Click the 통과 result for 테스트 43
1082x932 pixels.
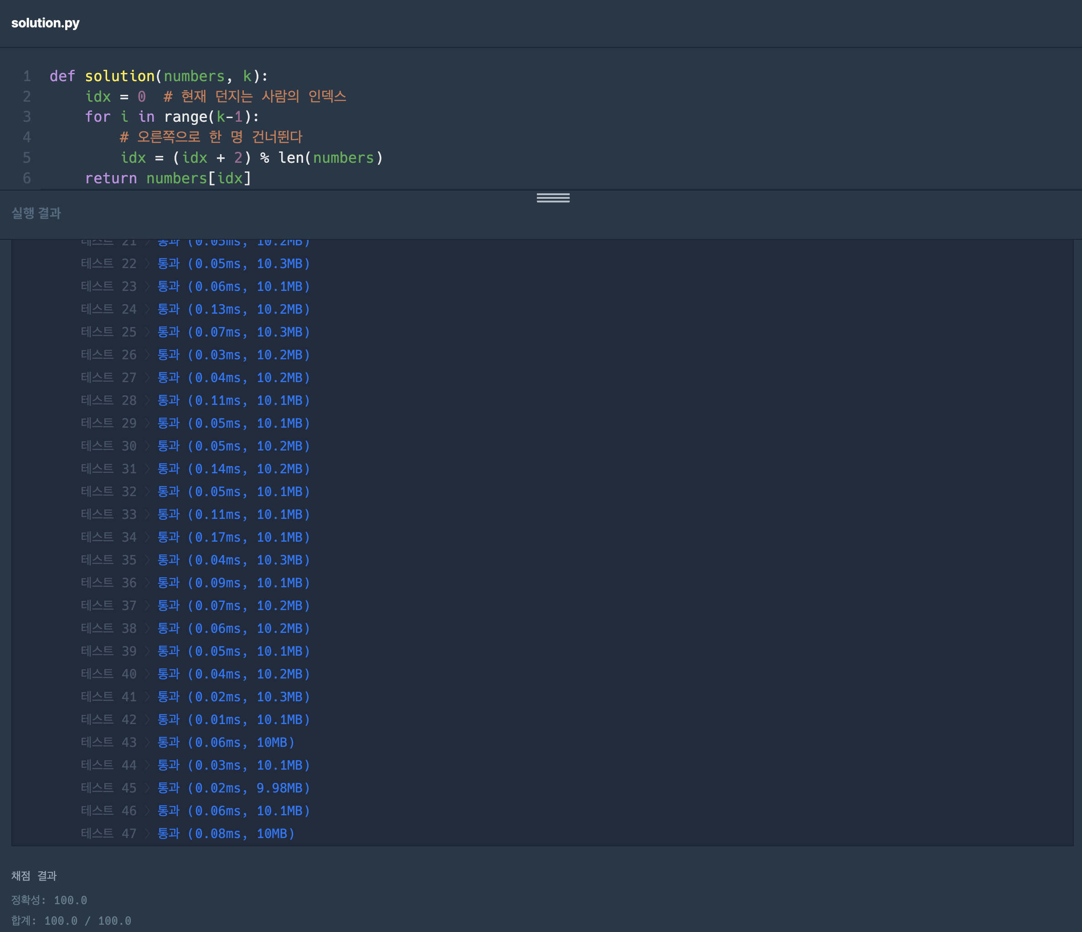(x=168, y=742)
